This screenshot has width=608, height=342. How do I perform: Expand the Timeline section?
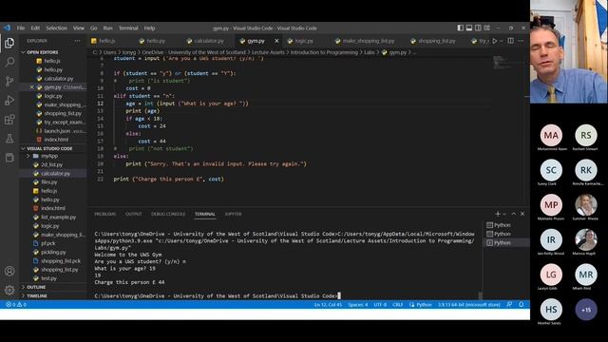pyautogui.click(x=23, y=295)
